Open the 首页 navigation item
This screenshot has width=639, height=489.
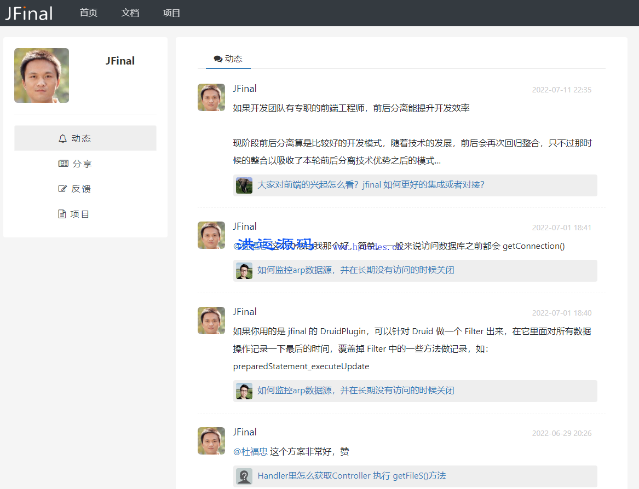(89, 13)
